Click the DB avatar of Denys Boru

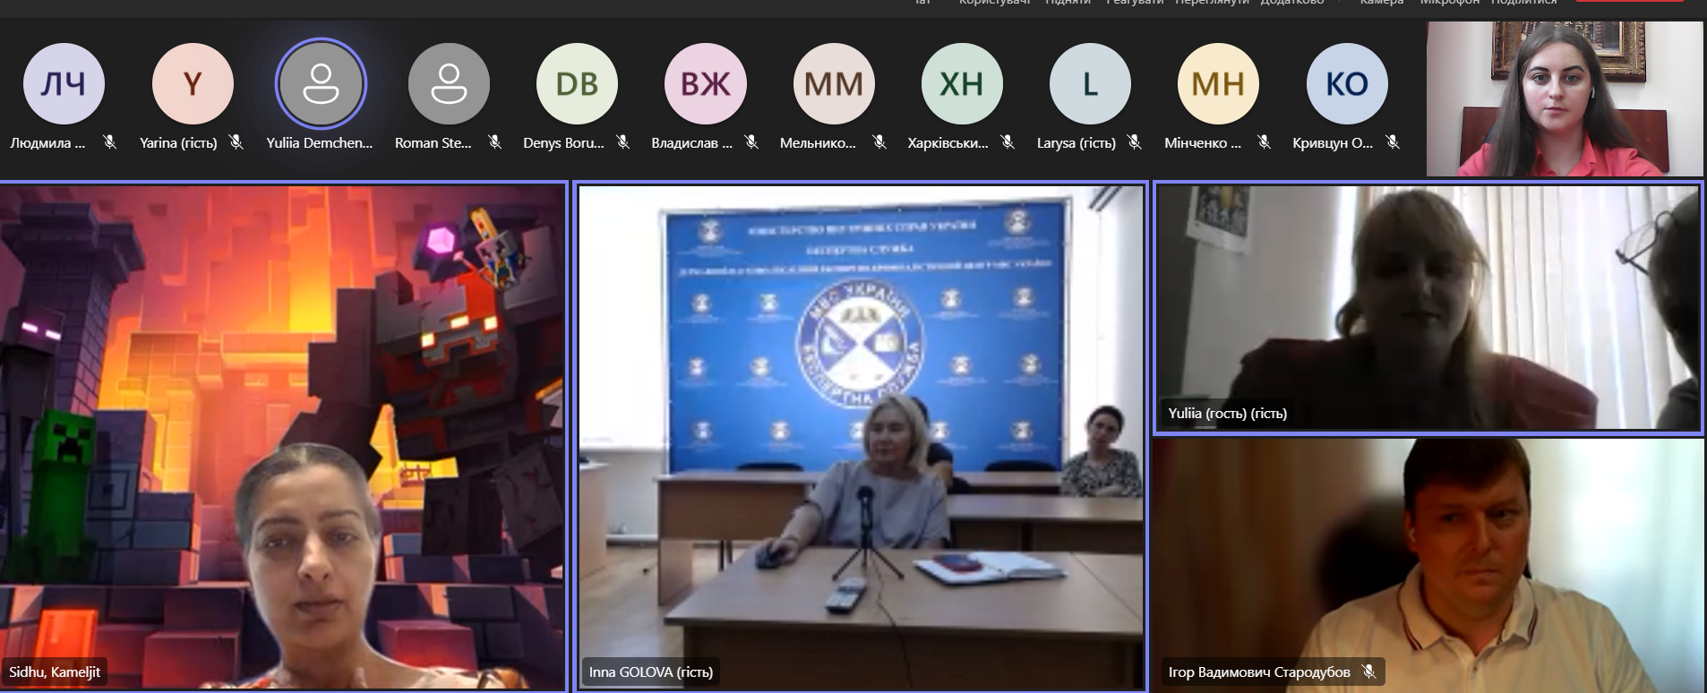pos(577,84)
